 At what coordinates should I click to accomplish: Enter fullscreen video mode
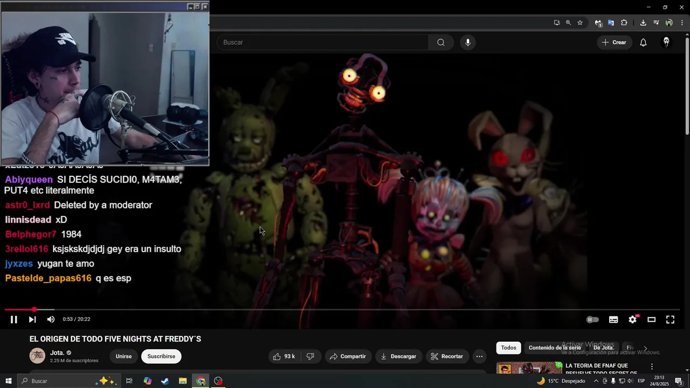670,320
